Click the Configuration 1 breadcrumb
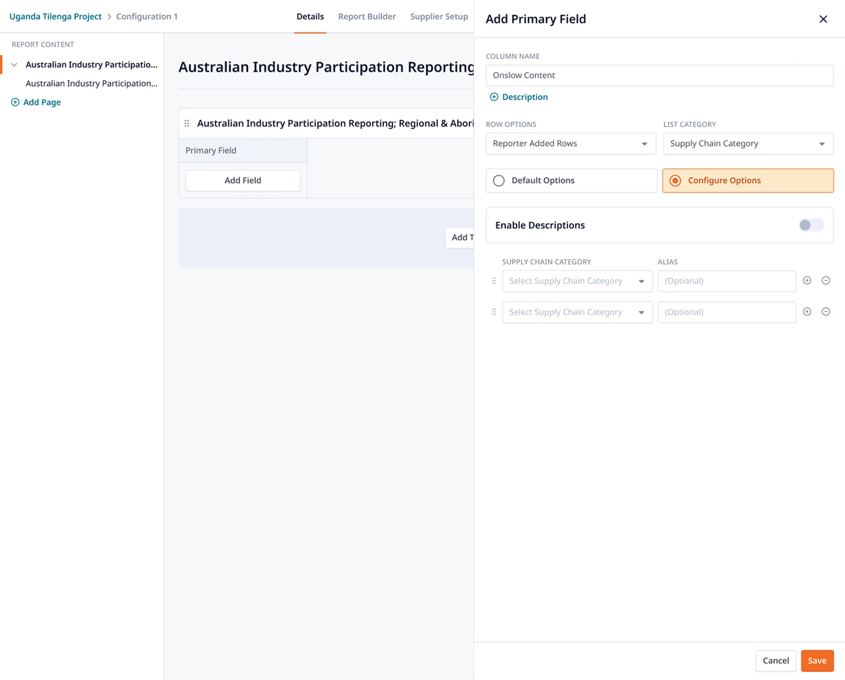The width and height of the screenshot is (845, 680). (147, 16)
